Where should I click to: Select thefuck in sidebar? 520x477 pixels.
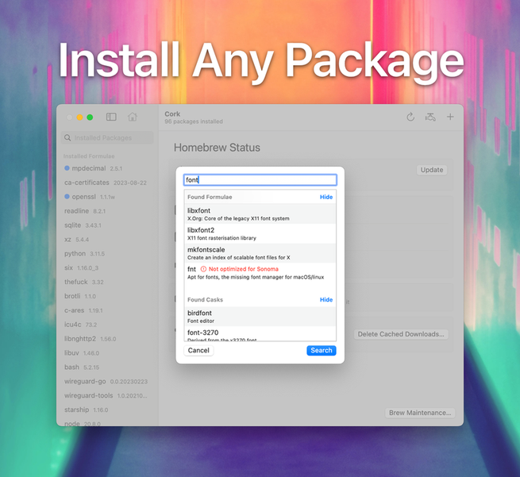tap(107, 282)
